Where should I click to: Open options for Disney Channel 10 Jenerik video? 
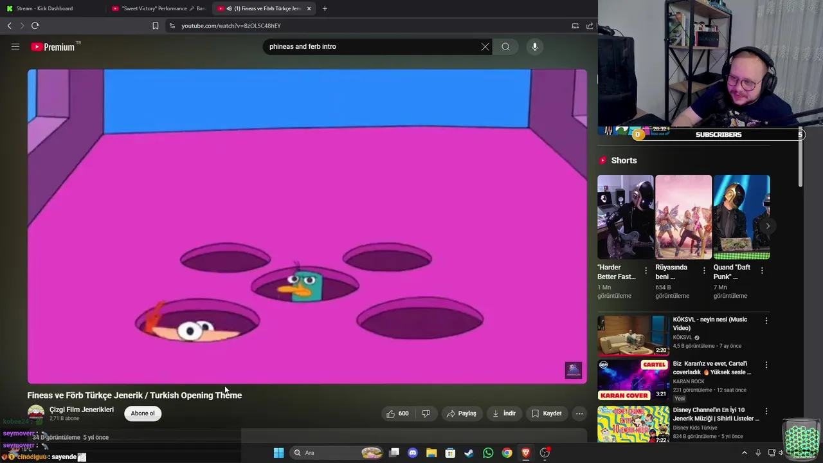[x=766, y=411]
